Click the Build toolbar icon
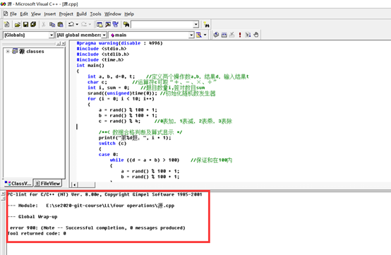Image resolution: width=391 pixels, height=255 pixels. pyautogui.click(x=224, y=35)
